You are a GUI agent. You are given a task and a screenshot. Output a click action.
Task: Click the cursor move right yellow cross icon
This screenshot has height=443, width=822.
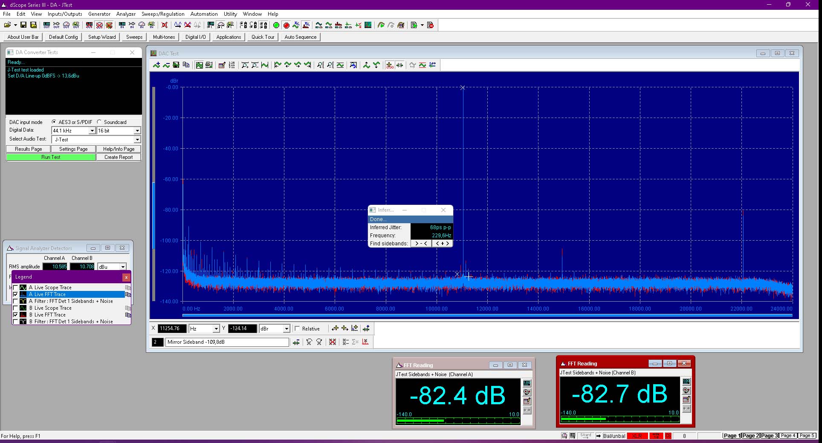coord(345,328)
